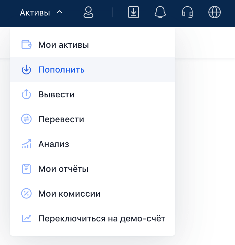235x245 pixels.
Task: Open the support headset icon
Action: pyautogui.click(x=187, y=12)
